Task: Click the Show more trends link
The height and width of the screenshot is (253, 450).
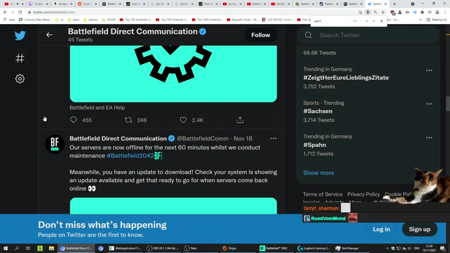Action: pos(318,173)
